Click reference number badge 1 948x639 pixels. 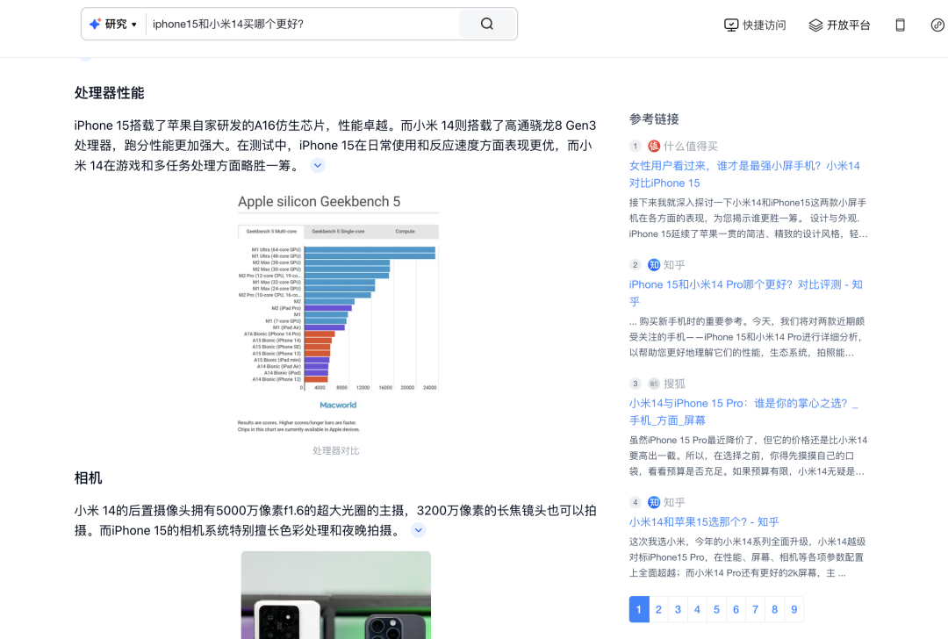pos(635,146)
